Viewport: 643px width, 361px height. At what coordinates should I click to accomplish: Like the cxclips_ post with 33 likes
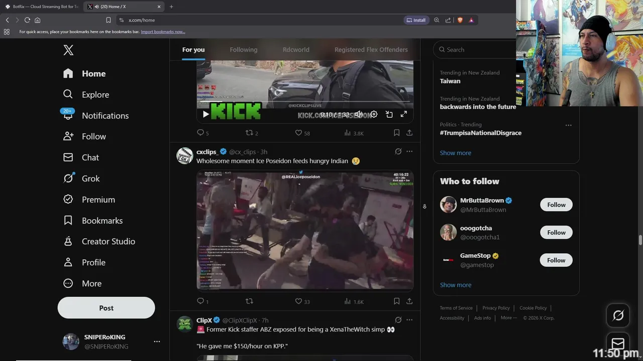302,301
